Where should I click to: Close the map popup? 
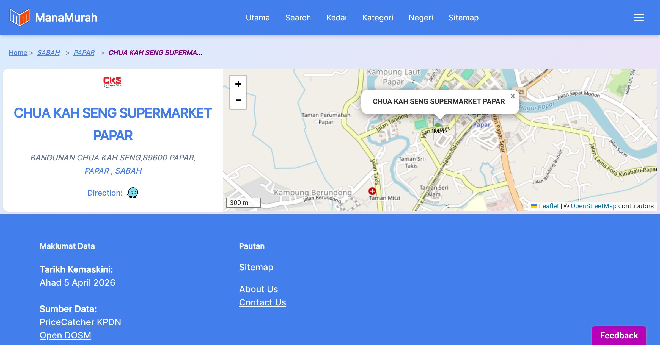(512, 96)
